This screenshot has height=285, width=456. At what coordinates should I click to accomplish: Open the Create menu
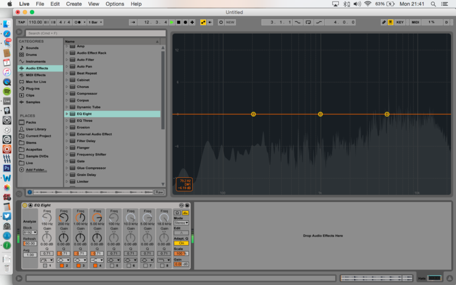[74, 4]
